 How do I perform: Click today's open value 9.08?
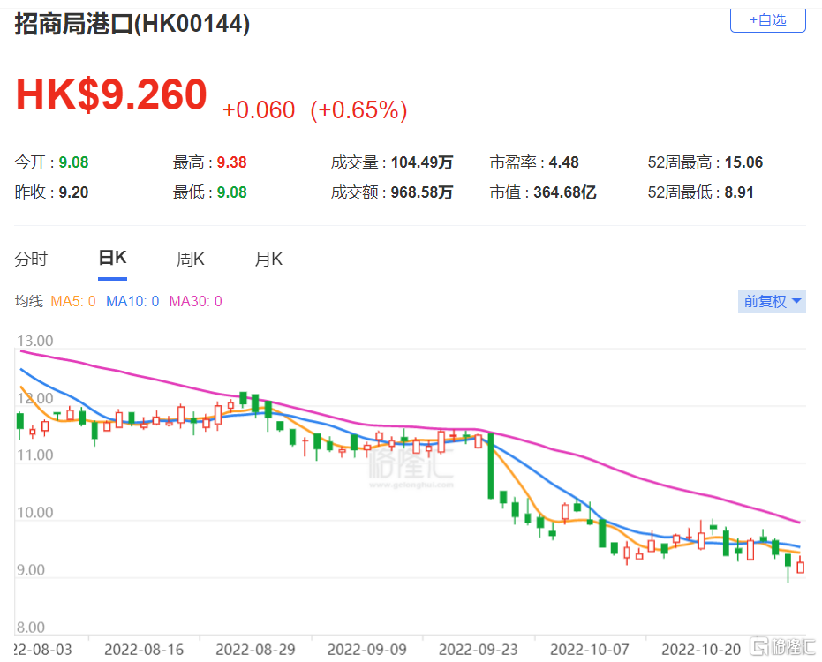(x=73, y=162)
